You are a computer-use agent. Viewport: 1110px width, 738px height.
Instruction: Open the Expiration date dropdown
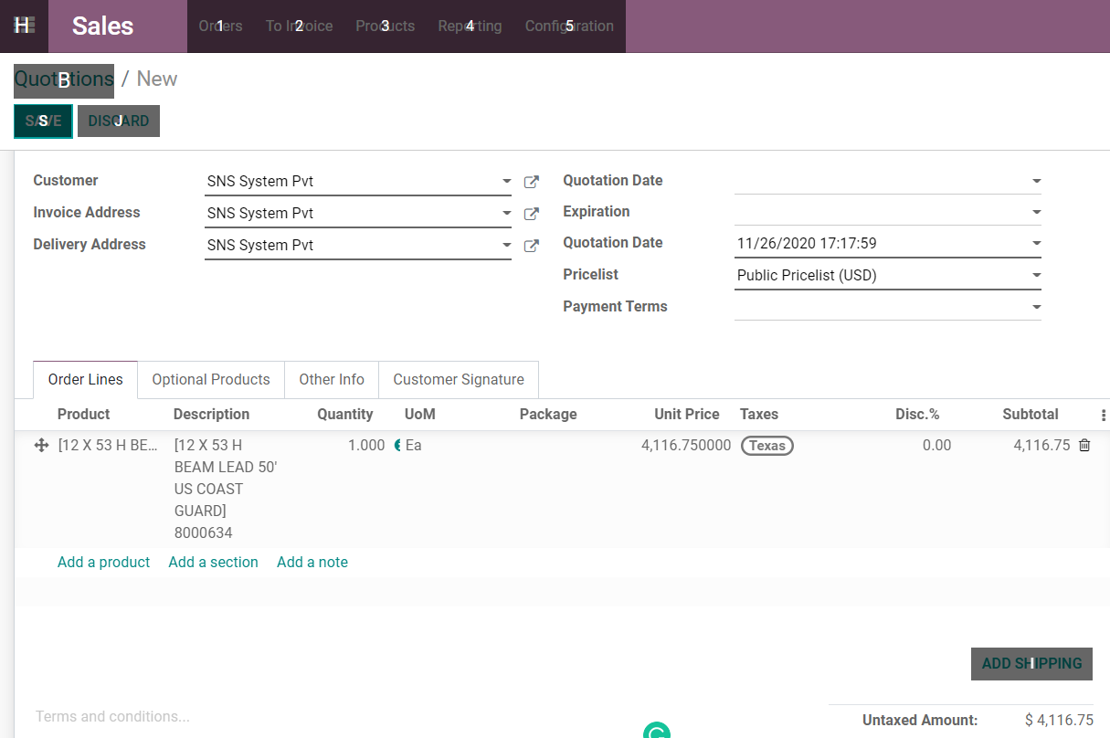tap(1035, 211)
